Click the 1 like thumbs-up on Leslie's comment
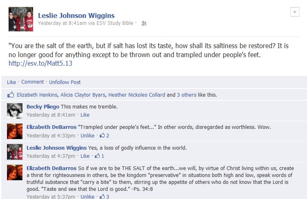Viewport: 307px width, 199px height. [97, 156]
